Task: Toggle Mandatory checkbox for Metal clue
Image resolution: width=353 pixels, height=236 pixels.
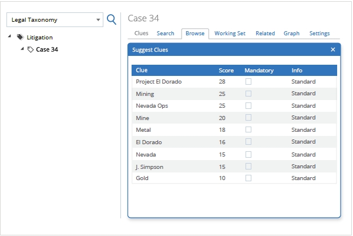Action: pos(248,130)
